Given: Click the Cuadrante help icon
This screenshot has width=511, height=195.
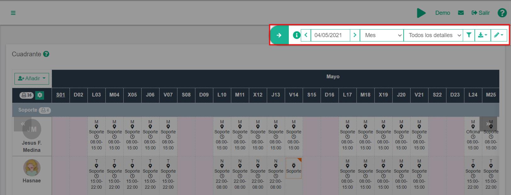Looking at the screenshot, I should click(46, 54).
